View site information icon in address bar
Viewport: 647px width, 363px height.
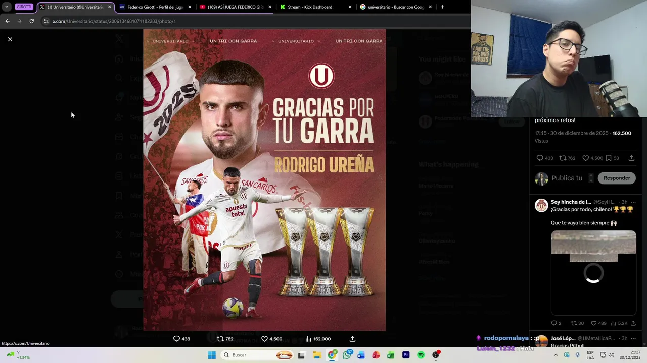pyautogui.click(x=46, y=21)
